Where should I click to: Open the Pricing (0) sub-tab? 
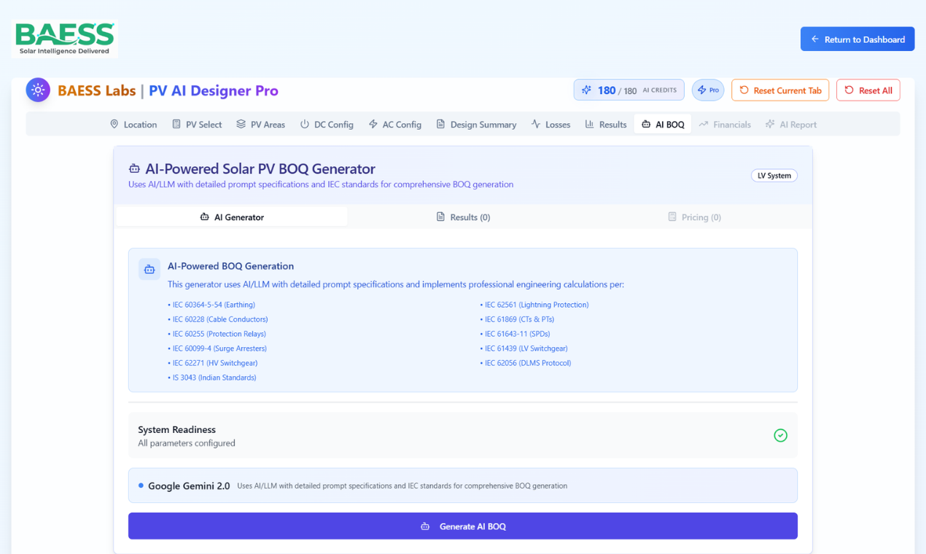coord(695,217)
